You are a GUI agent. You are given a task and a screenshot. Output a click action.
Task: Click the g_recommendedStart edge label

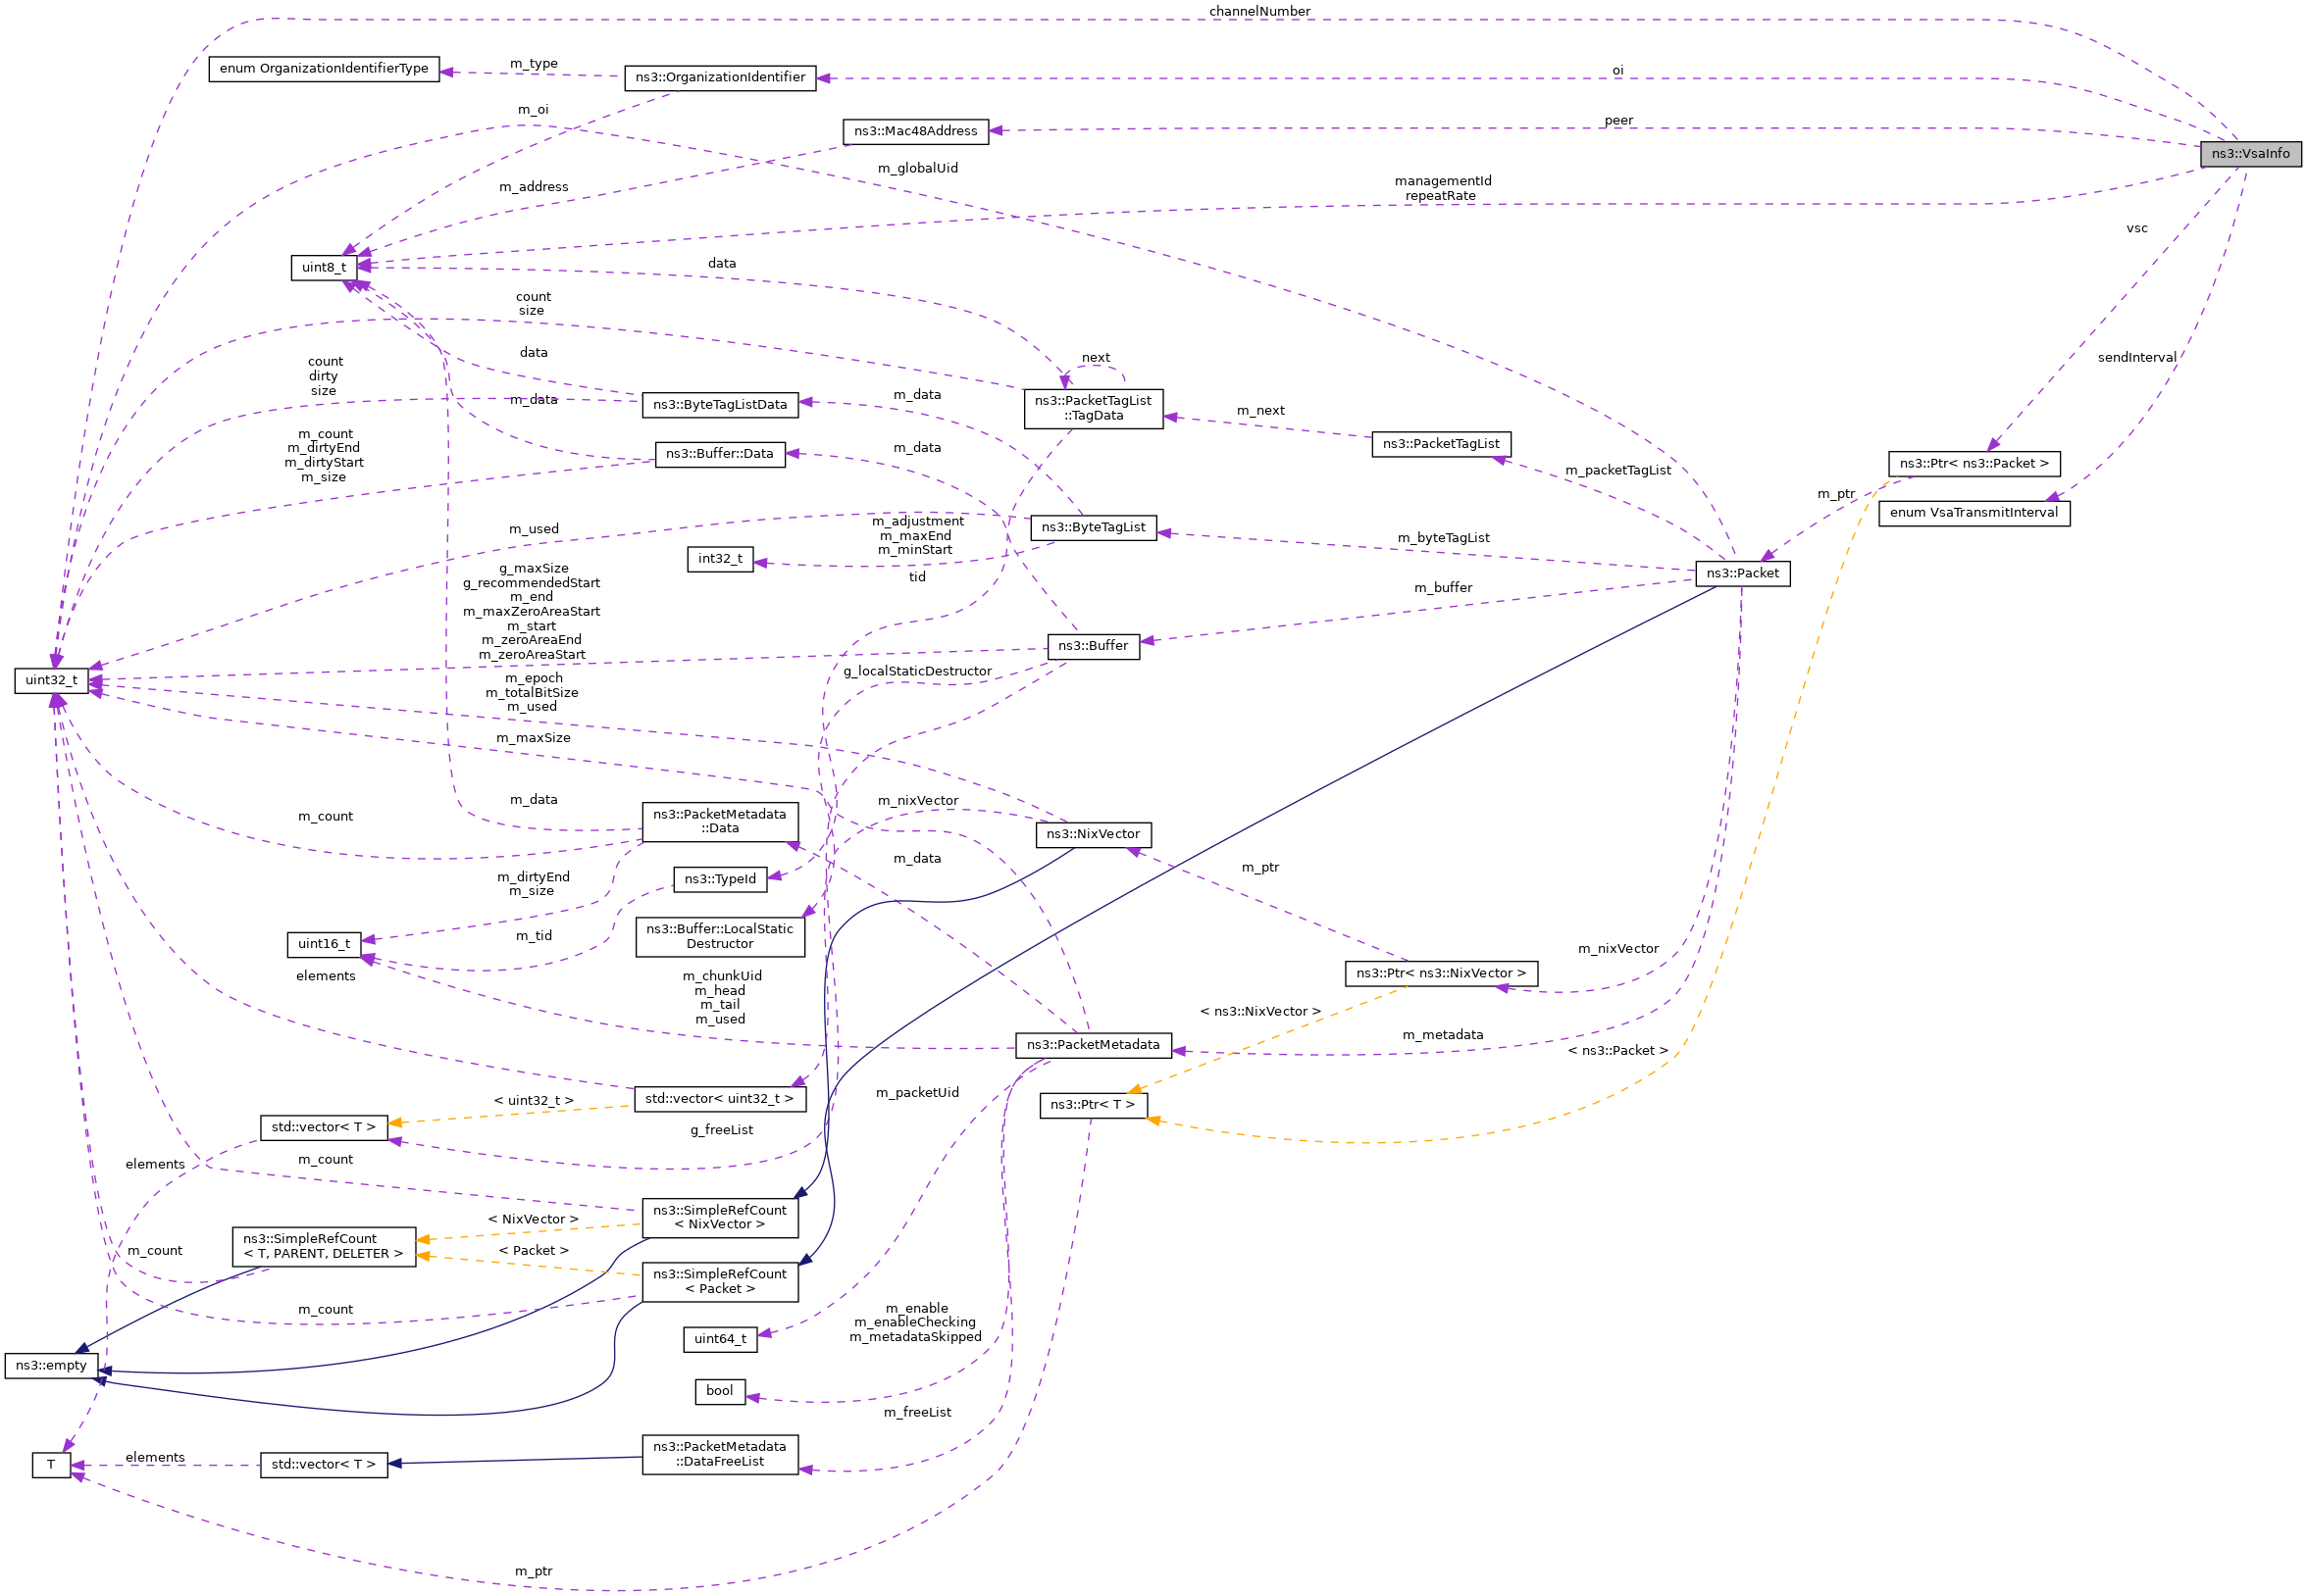[532, 584]
